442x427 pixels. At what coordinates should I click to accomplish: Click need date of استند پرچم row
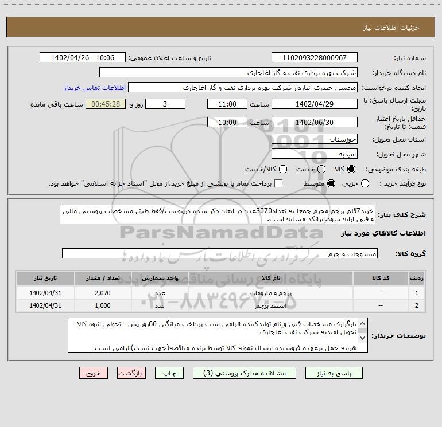[x=45, y=305]
